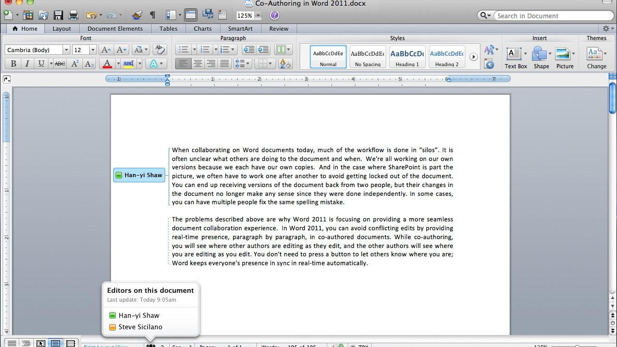This screenshot has height=347, width=617.
Task: Expand the zoom percentage dropdown
Action: pos(258,16)
